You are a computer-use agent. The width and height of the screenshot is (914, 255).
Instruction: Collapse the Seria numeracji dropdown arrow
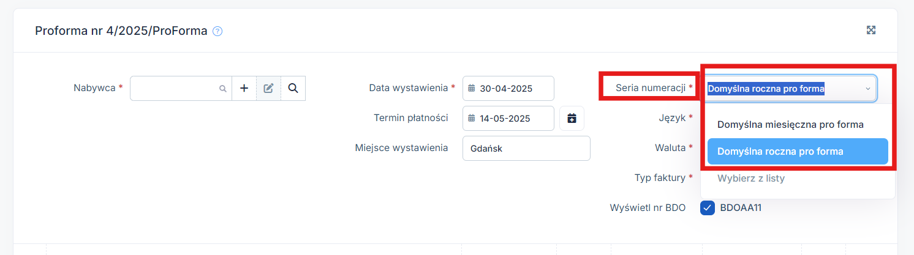(x=867, y=89)
